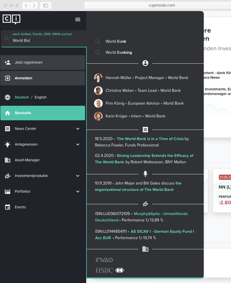Switch language to English
231x283 pixels.
pyautogui.click(x=41, y=97)
